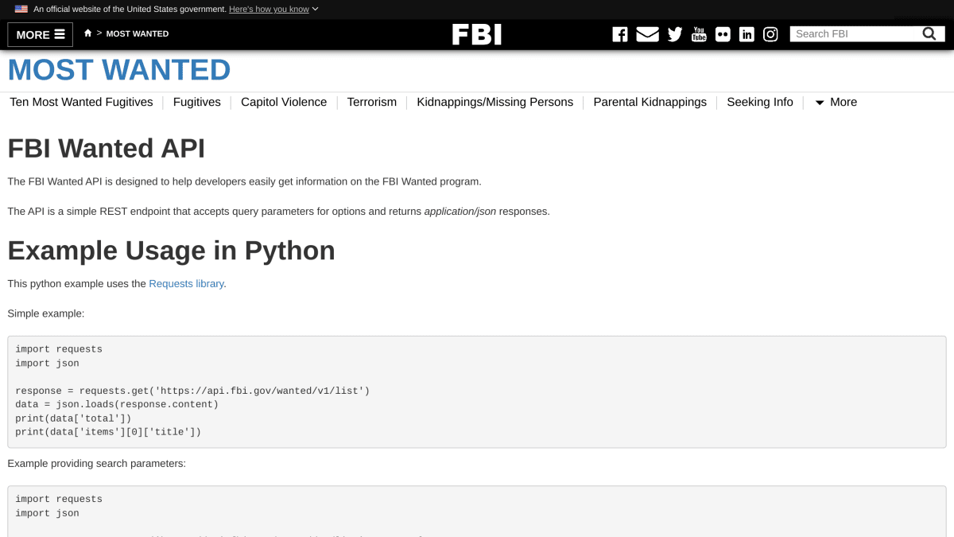Image resolution: width=954 pixels, height=537 pixels.
Task: Open the MORE hamburger menu
Action: 41,34
